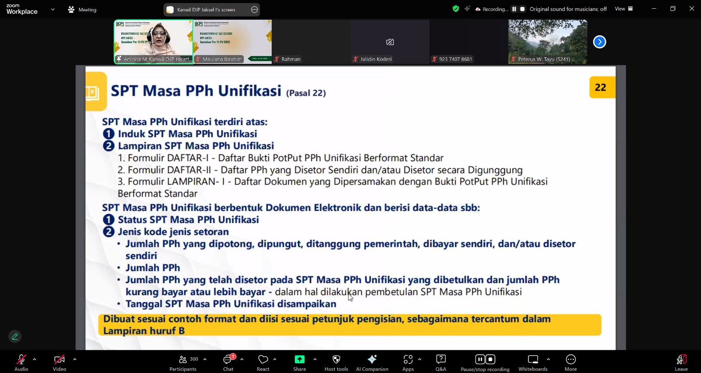The image size is (701, 373).
Task: Launch AI Companion
Action: [372, 362]
